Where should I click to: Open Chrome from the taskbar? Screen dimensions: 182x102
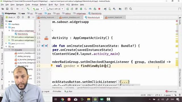click(63, 99)
